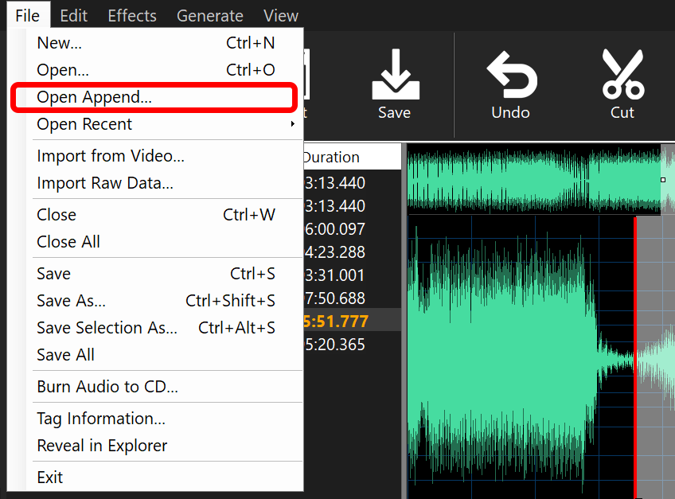Viewport: 675px width, 499px height.
Task: Click inside the main waveform display
Action: (x=540, y=357)
